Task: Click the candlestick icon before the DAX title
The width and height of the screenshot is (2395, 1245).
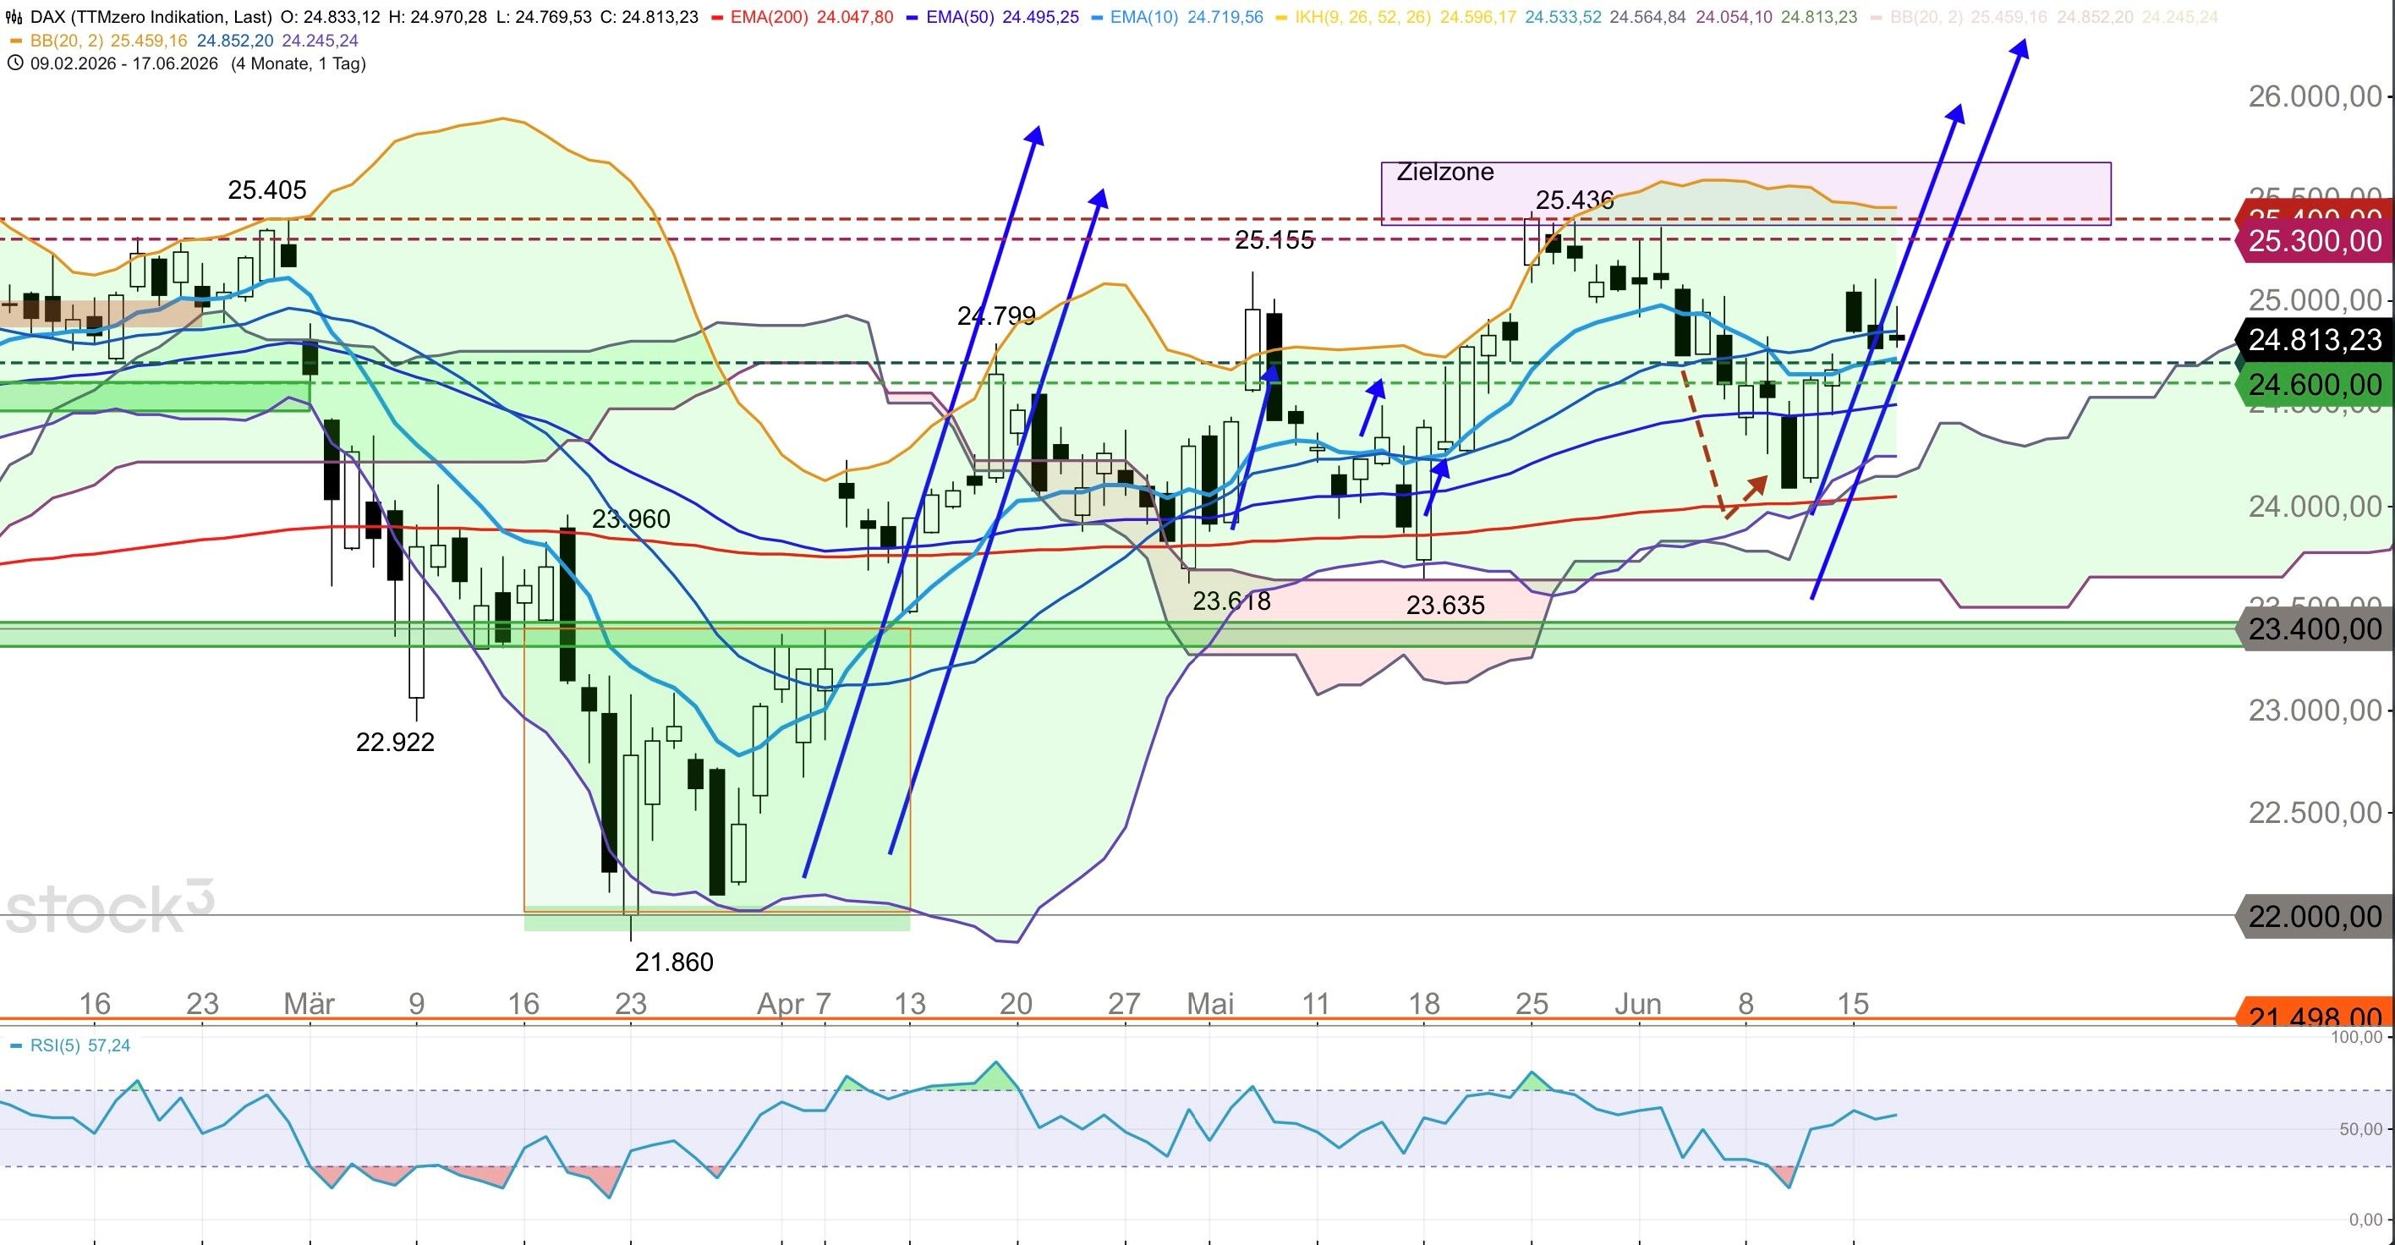Action: click(x=15, y=17)
